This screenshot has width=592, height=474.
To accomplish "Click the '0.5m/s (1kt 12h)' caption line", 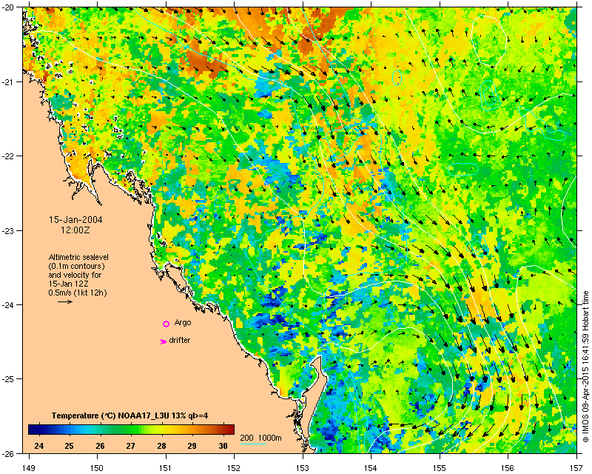I will coord(78,293).
